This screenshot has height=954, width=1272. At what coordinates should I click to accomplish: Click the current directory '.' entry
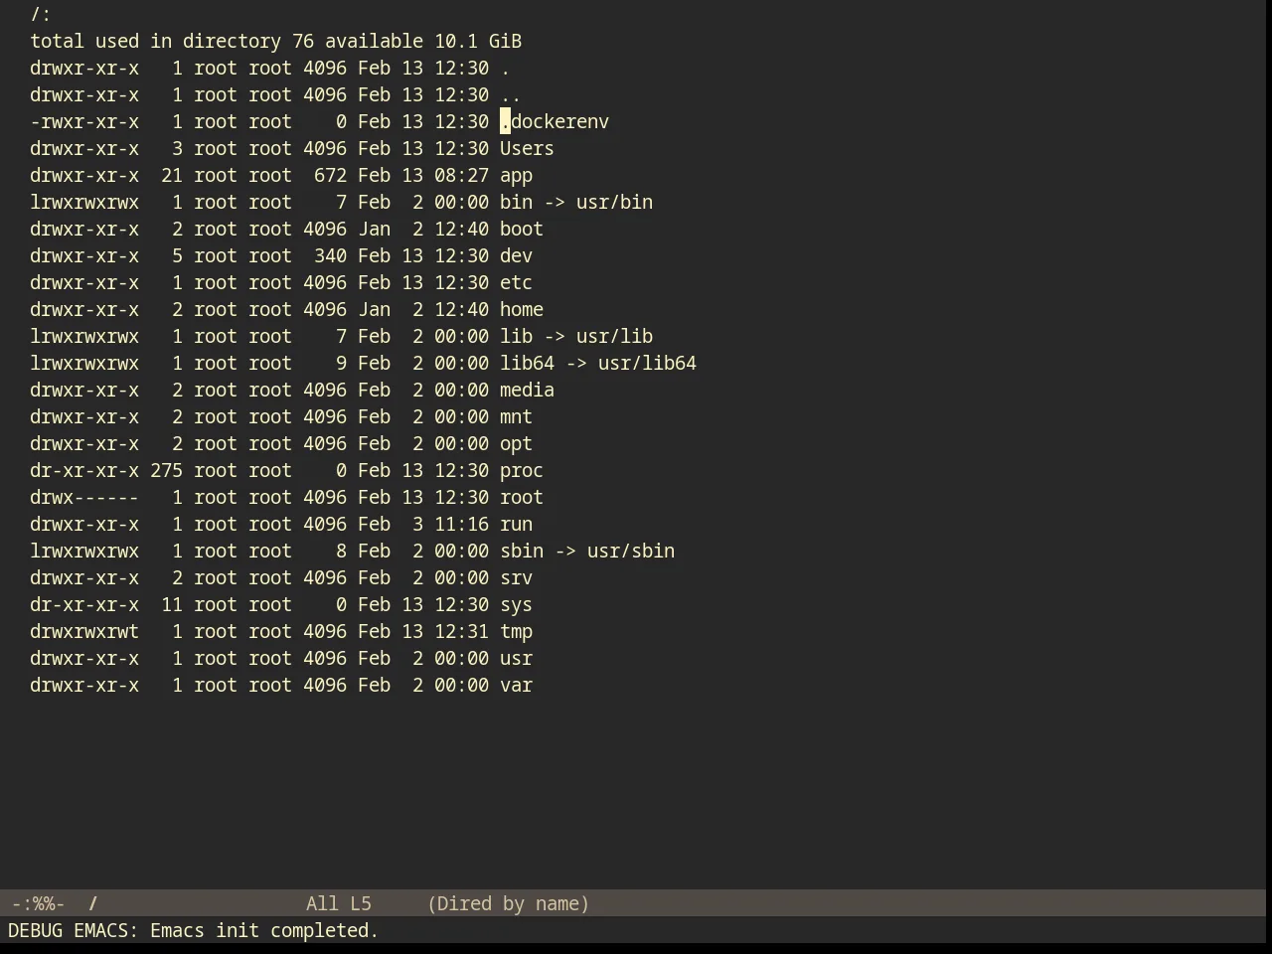[505, 69]
